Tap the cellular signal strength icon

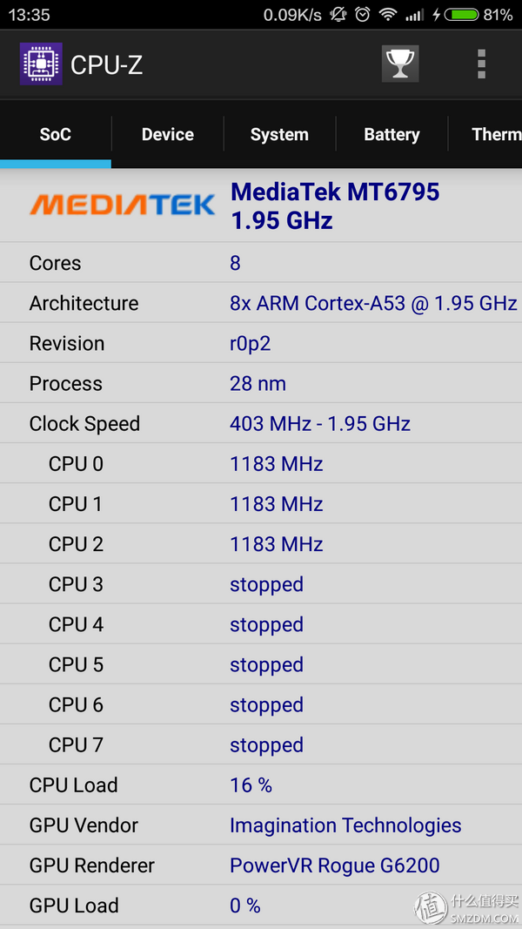coord(414,15)
